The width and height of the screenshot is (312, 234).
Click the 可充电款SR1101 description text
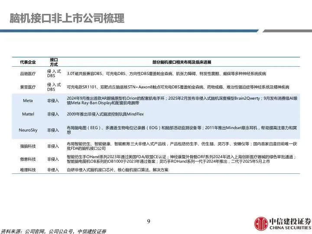178,87
